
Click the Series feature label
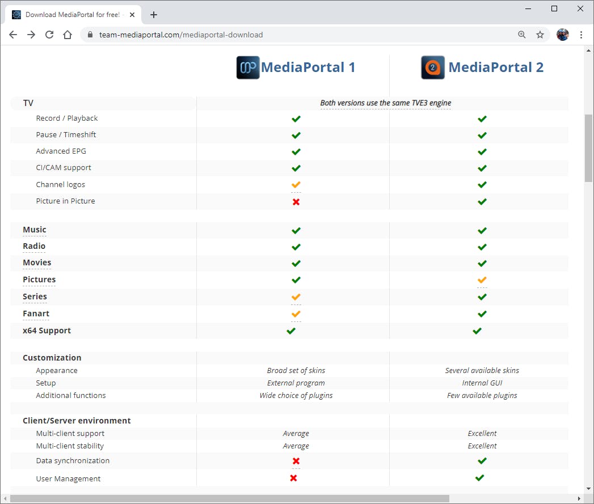[x=35, y=297]
